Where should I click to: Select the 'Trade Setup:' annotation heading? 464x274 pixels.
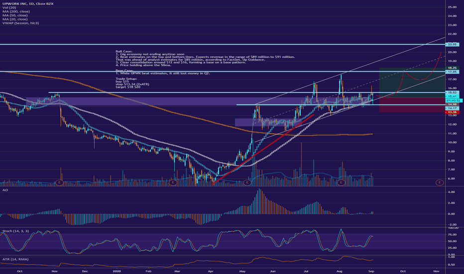pos(126,79)
